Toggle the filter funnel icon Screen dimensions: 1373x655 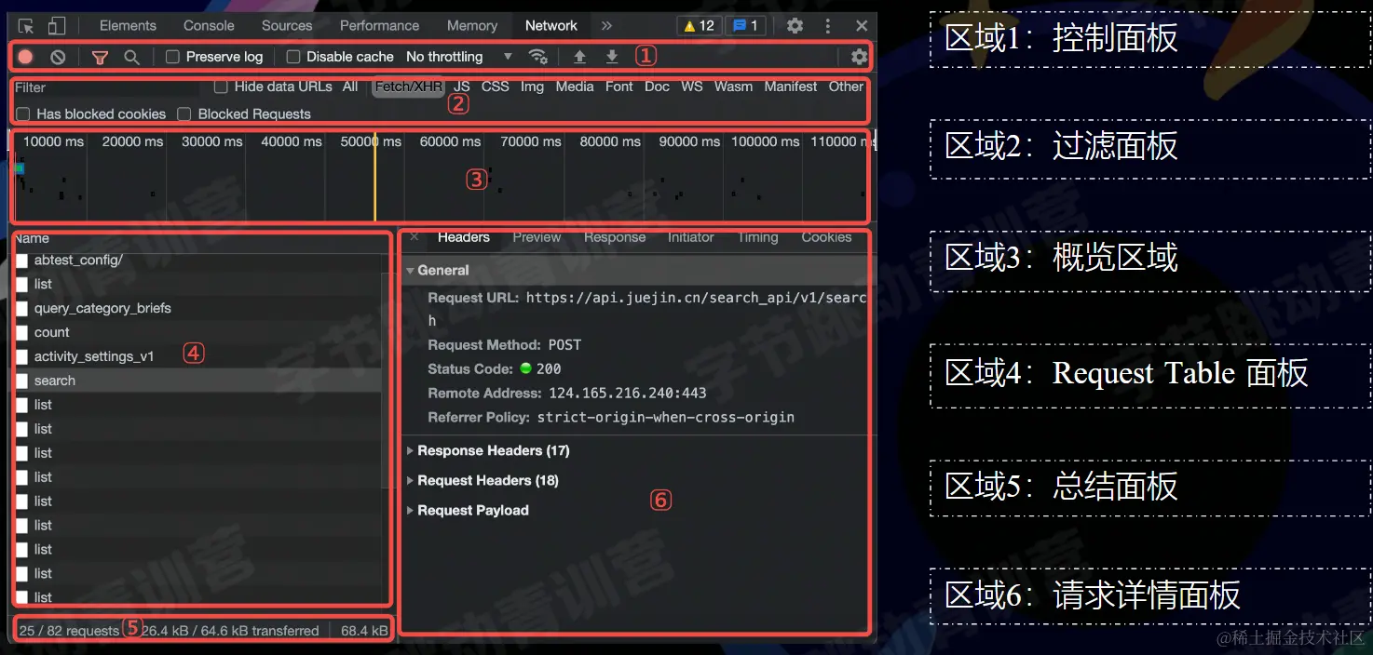[x=100, y=57]
